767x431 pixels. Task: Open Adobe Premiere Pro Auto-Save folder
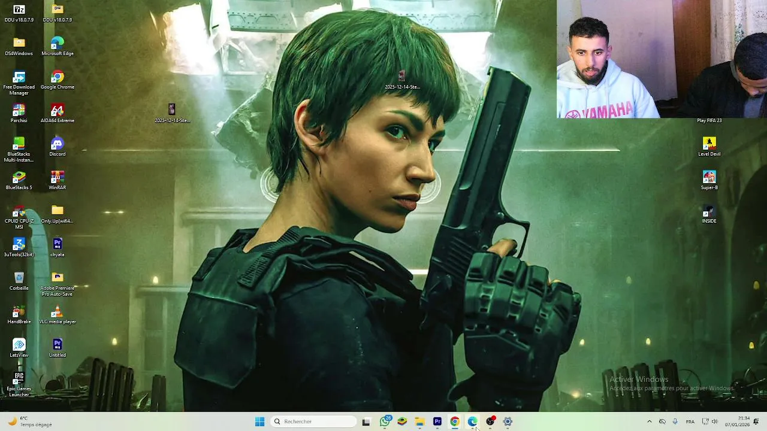(x=58, y=284)
